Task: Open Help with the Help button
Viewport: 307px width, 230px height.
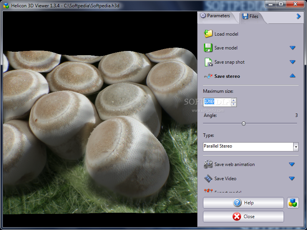Action: [243, 203]
